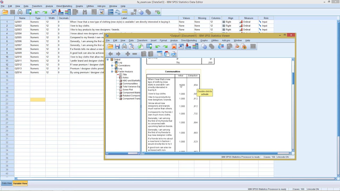
Task: Click Right align cell for Q2003
Action: point(231,30)
